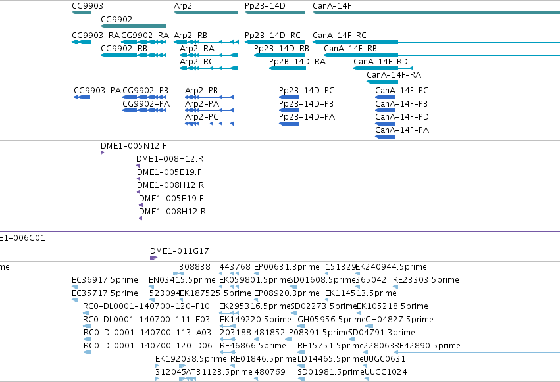Open the CG9902-PA protein label
The image size is (560, 382).
click(x=146, y=104)
